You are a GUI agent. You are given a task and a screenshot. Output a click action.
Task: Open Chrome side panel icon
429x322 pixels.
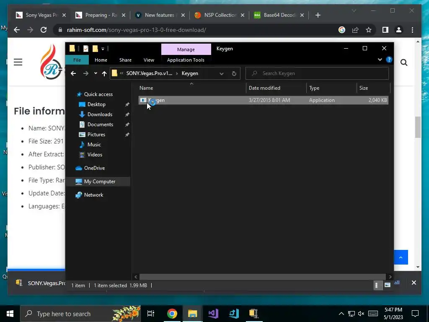pos(385,30)
